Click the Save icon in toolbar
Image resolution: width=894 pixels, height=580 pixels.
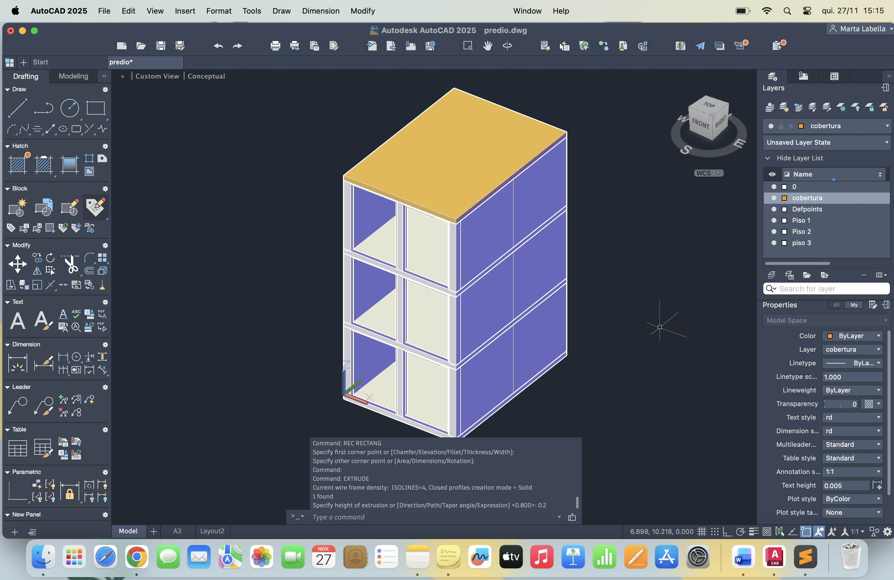[x=161, y=46]
